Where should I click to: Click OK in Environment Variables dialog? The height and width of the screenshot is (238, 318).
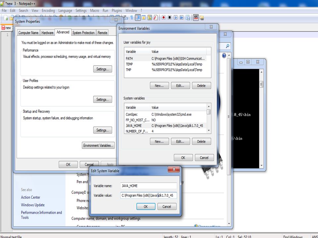tap(183, 158)
